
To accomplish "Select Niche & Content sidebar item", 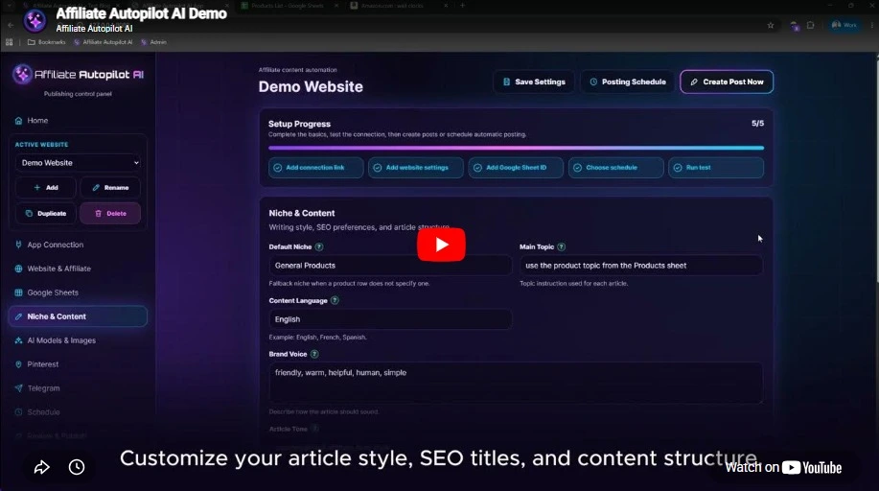I will 78,316.
